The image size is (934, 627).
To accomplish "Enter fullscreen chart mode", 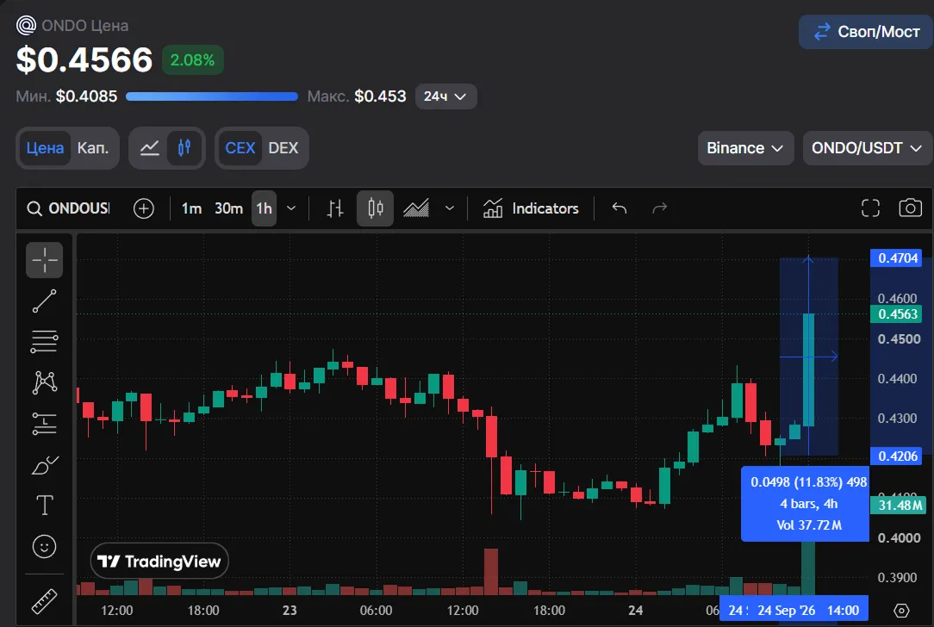I will pyautogui.click(x=870, y=208).
